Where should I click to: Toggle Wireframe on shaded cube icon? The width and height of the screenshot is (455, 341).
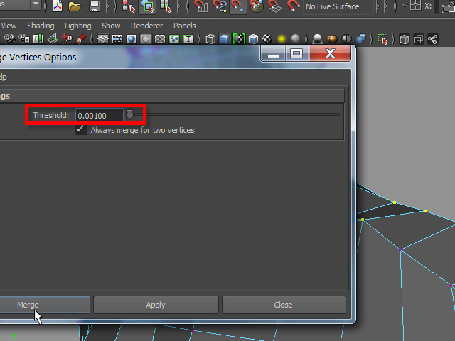[253, 39]
